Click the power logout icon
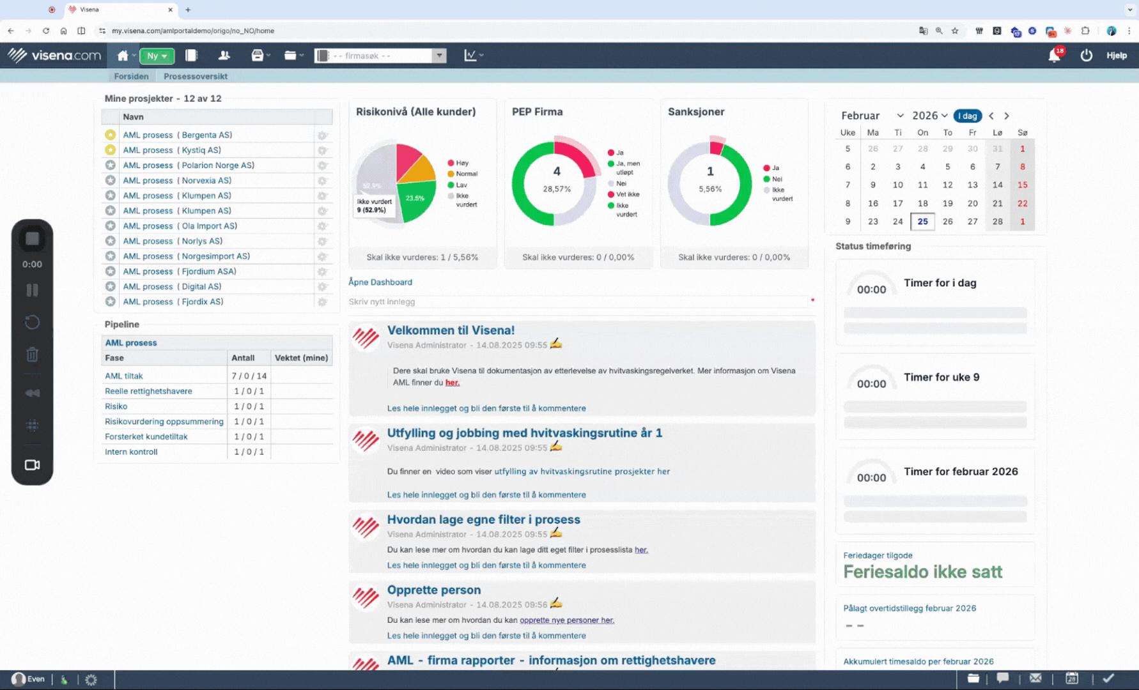 (1087, 56)
